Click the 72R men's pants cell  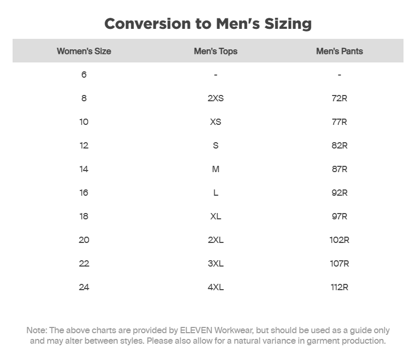pyautogui.click(x=339, y=98)
